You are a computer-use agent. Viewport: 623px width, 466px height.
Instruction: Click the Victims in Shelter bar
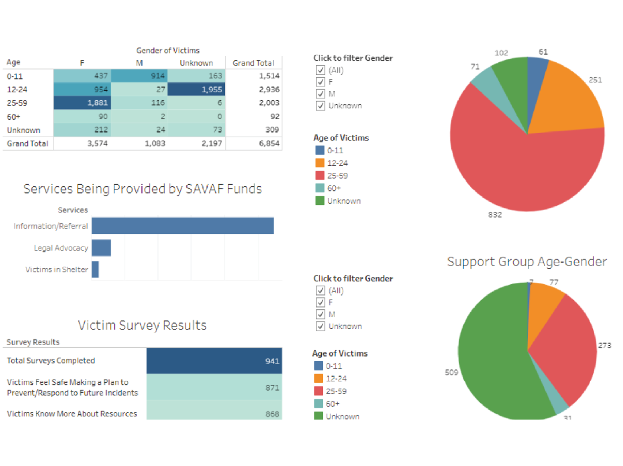pos(96,269)
